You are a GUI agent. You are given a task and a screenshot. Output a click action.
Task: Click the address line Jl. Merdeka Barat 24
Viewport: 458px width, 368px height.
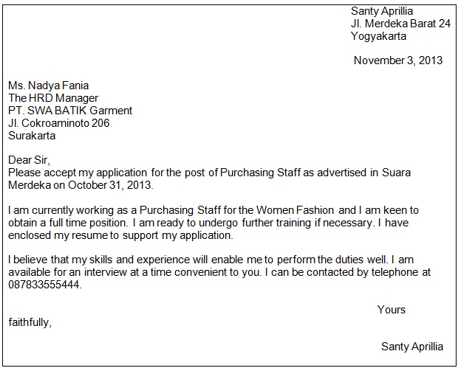pos(400,24)
